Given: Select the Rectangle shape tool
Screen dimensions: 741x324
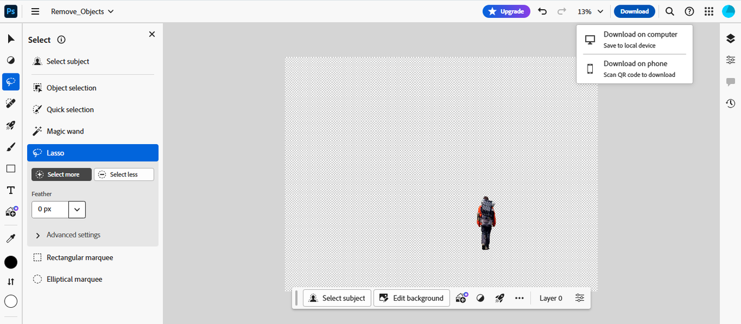Looking at the screenshot, I should (10, 169).
